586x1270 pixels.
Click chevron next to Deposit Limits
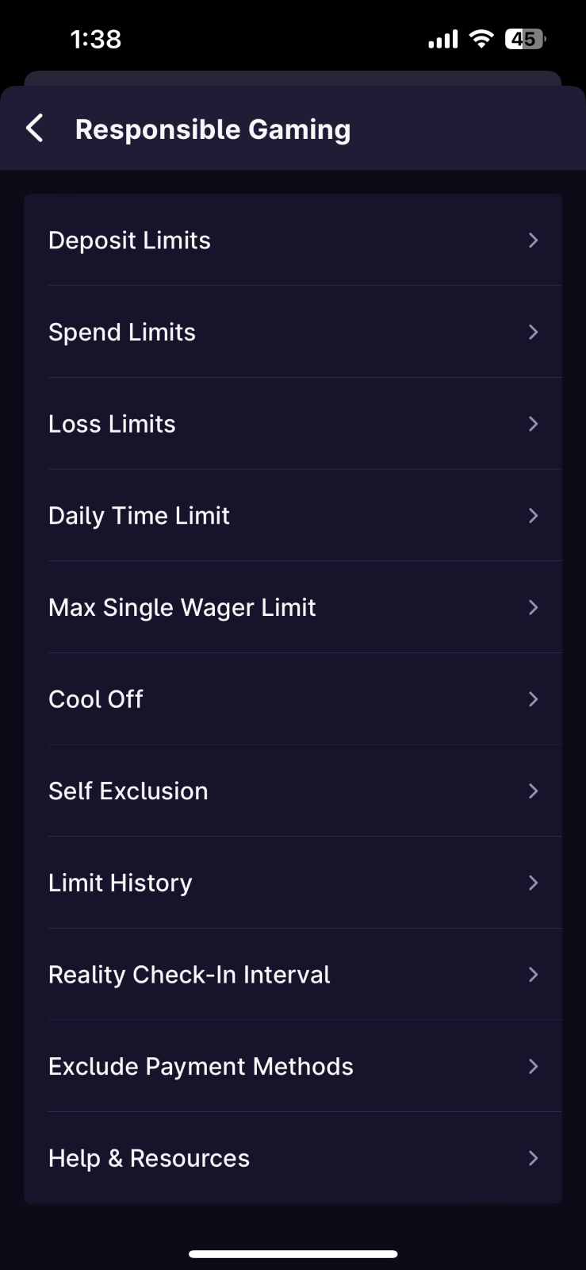[x=533, y=241]
